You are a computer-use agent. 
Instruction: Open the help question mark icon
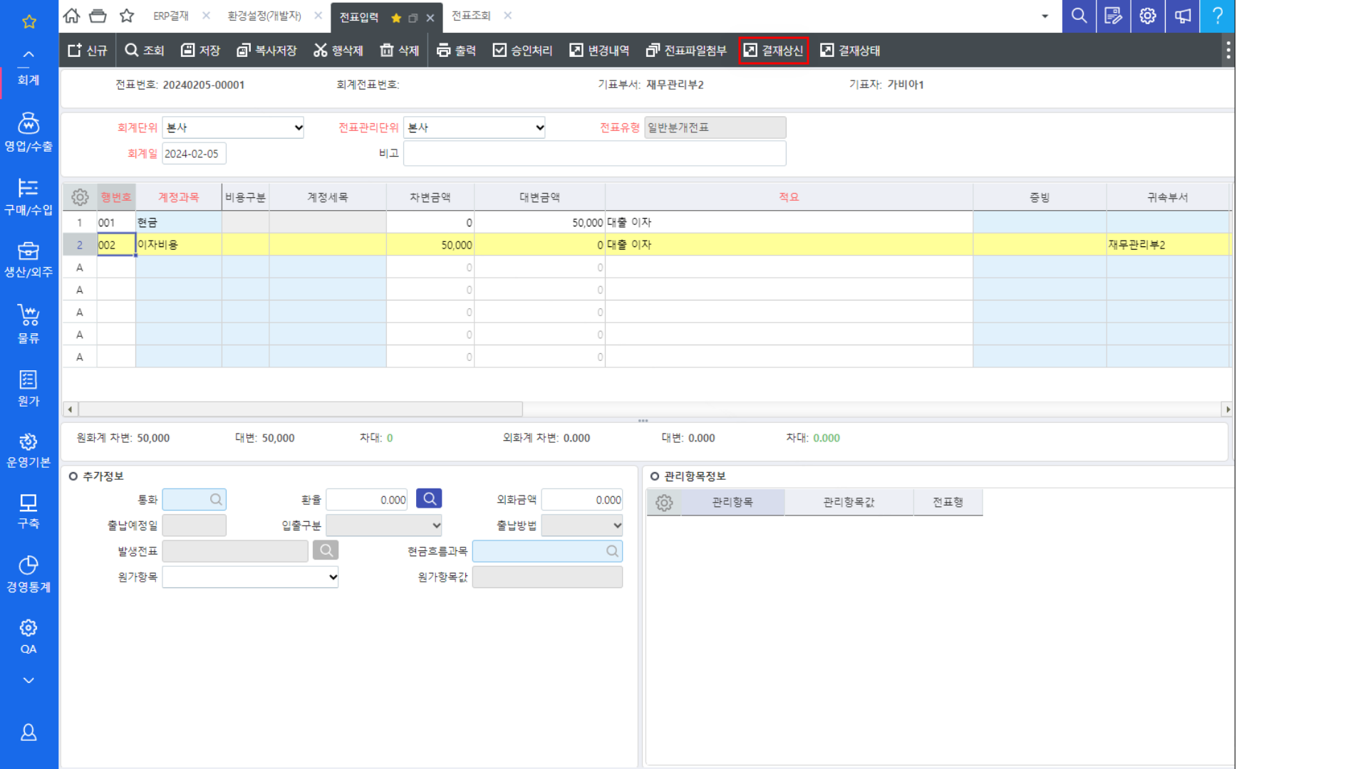(1218, 16)
